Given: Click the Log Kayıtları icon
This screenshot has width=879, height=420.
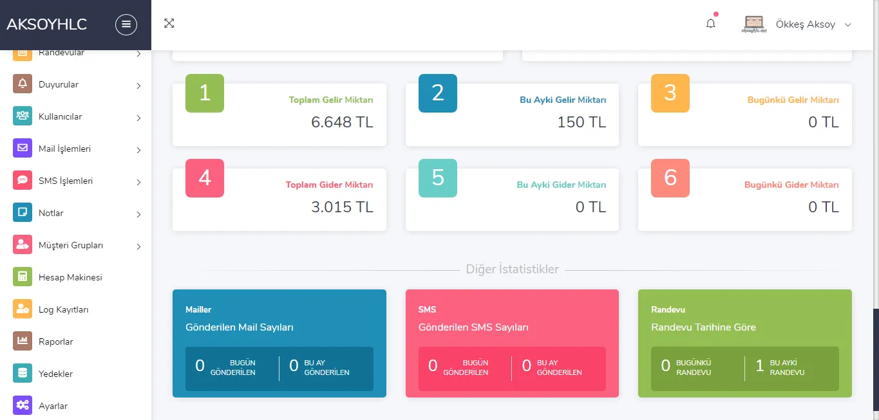Looking at the screenshot, I should (23, 309).
